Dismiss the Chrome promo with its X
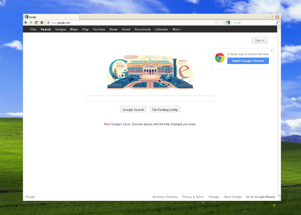 (271, 51)
